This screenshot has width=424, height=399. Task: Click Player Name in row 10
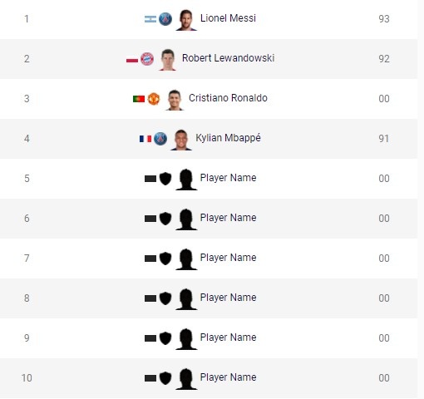tap(229, 377)
